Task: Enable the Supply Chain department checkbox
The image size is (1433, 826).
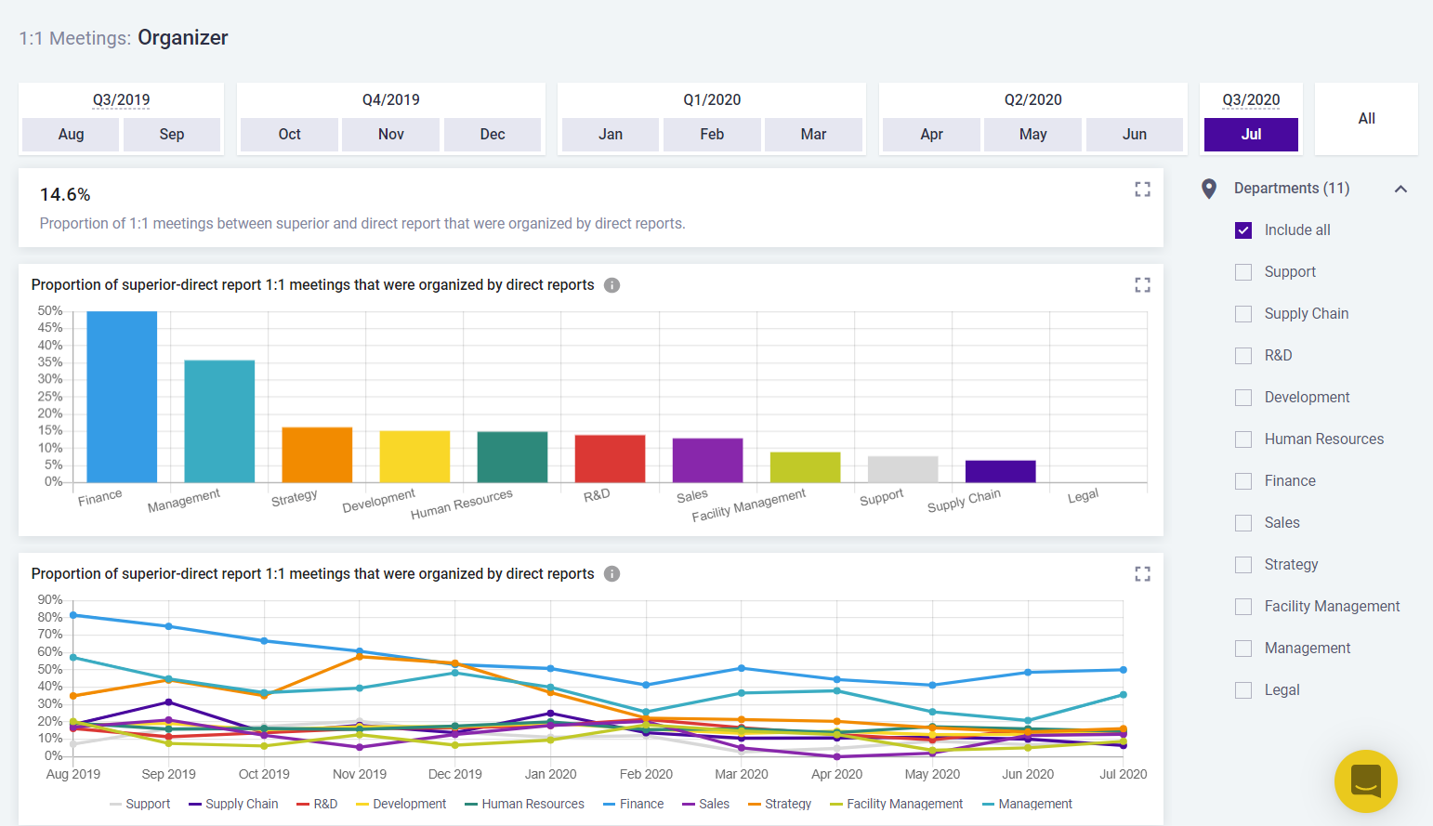Action: coord(1243,314)
